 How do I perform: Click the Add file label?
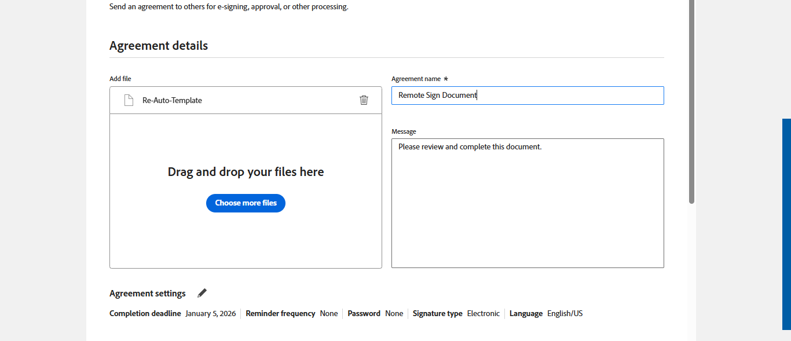[120, 79]
